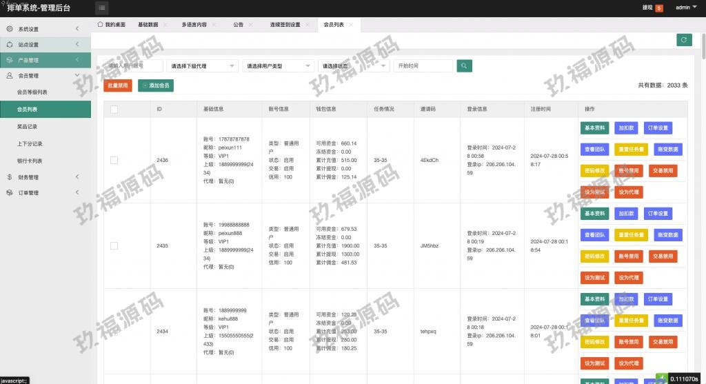
Task: Click the 系统设置 gear icon in sidebar
Action: 10,29
